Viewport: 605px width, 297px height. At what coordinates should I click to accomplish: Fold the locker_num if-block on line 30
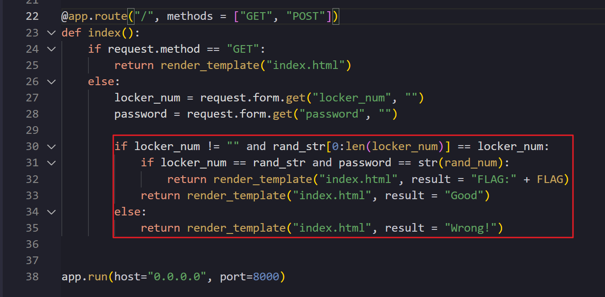[x=51, y=146]
